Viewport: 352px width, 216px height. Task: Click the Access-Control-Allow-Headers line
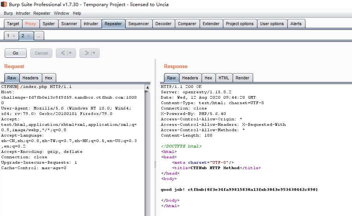click(223, 124)
